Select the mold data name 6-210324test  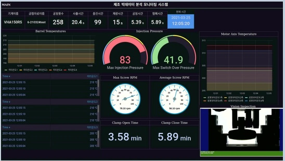[36, 22]
